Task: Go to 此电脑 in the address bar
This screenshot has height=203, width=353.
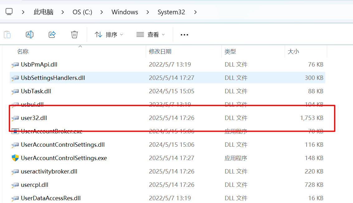Action: 44,12
